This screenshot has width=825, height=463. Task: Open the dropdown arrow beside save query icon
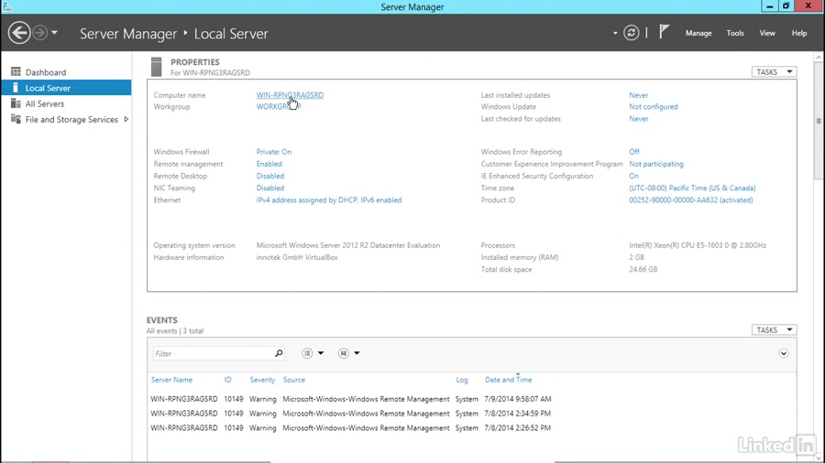coord(357,353)
